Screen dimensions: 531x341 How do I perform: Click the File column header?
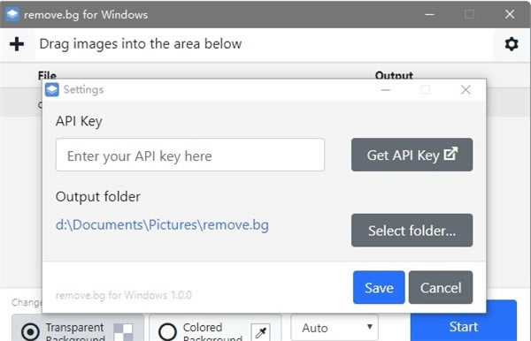pos(47,75)
